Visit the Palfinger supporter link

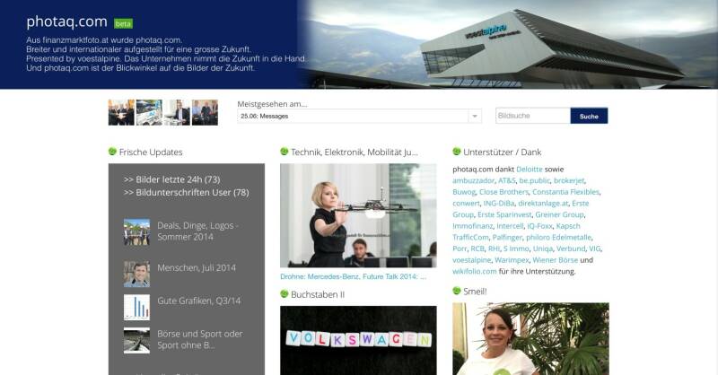click(x=507, y=237)
